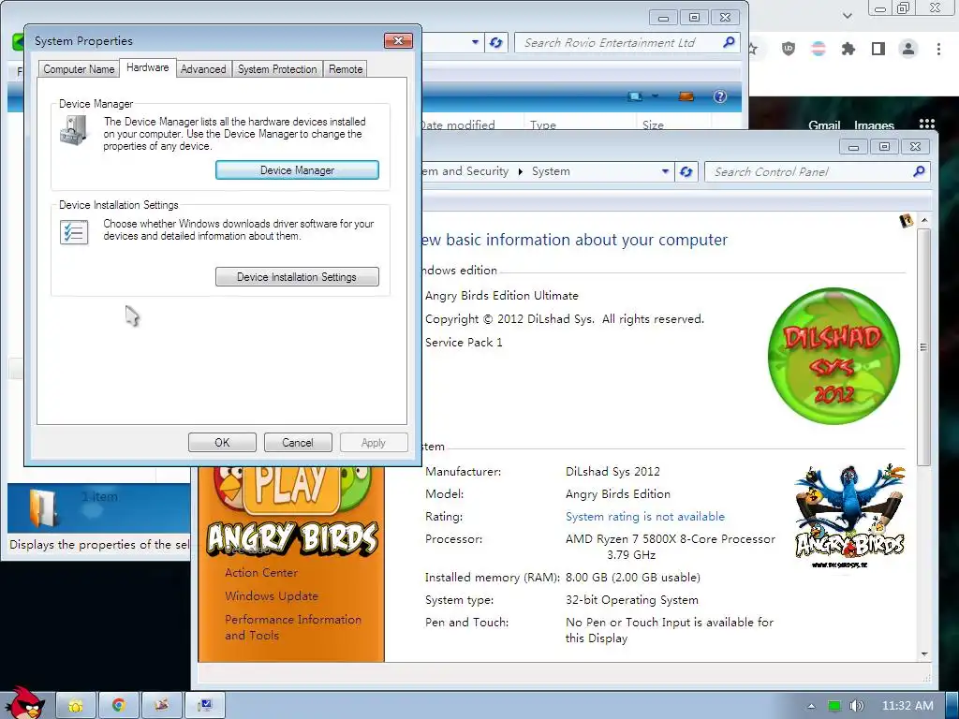Open the volume speaker tray icon
The height and width of the screenshot is (719, 959).
click(x=857, y=706)
